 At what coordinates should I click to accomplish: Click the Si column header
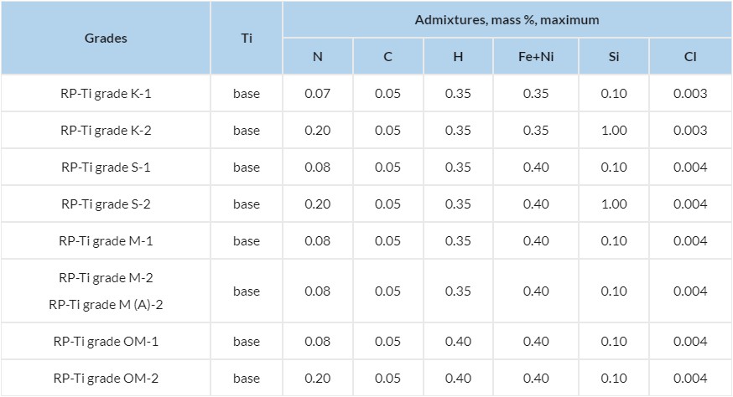pos(614,58)
